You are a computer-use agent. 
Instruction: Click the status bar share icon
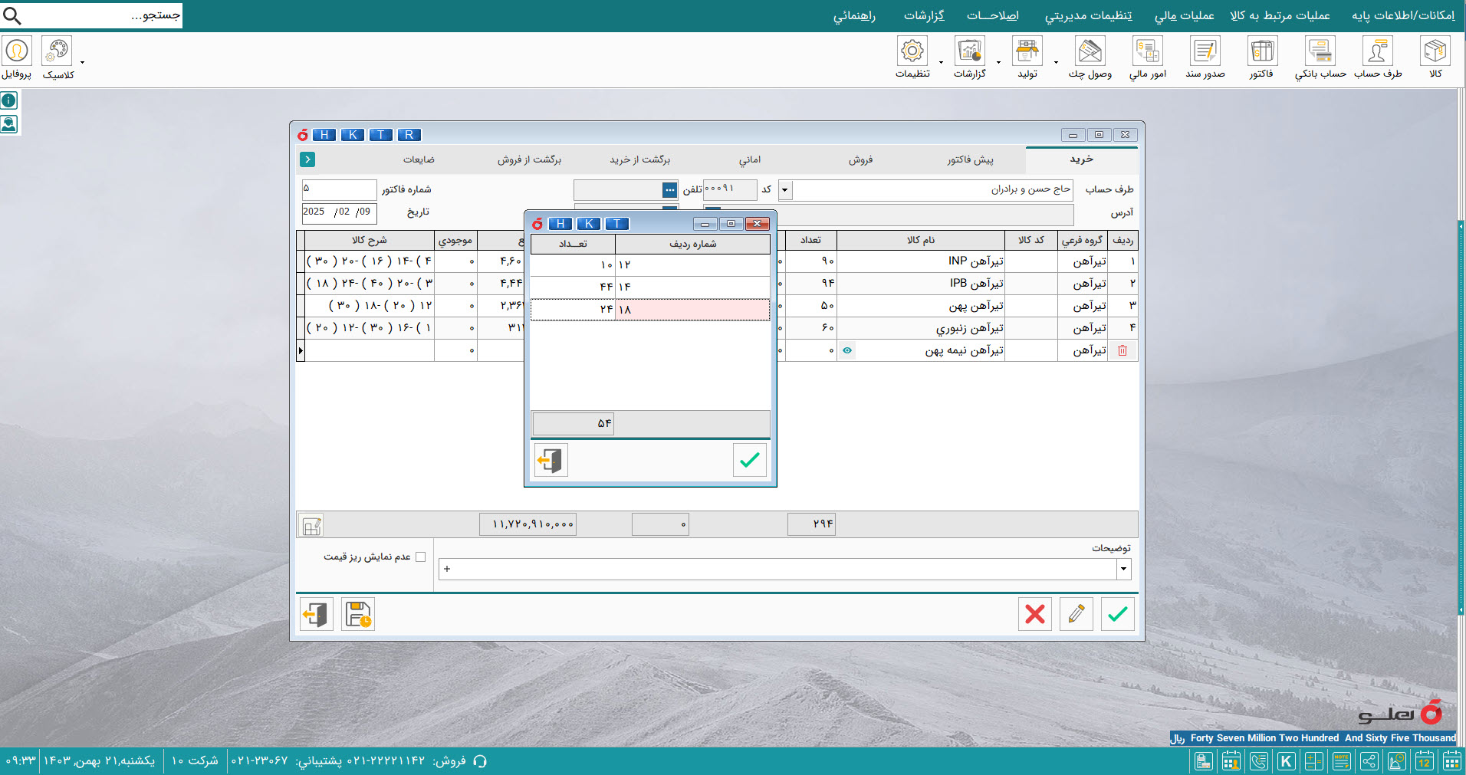click(1369, 761)
